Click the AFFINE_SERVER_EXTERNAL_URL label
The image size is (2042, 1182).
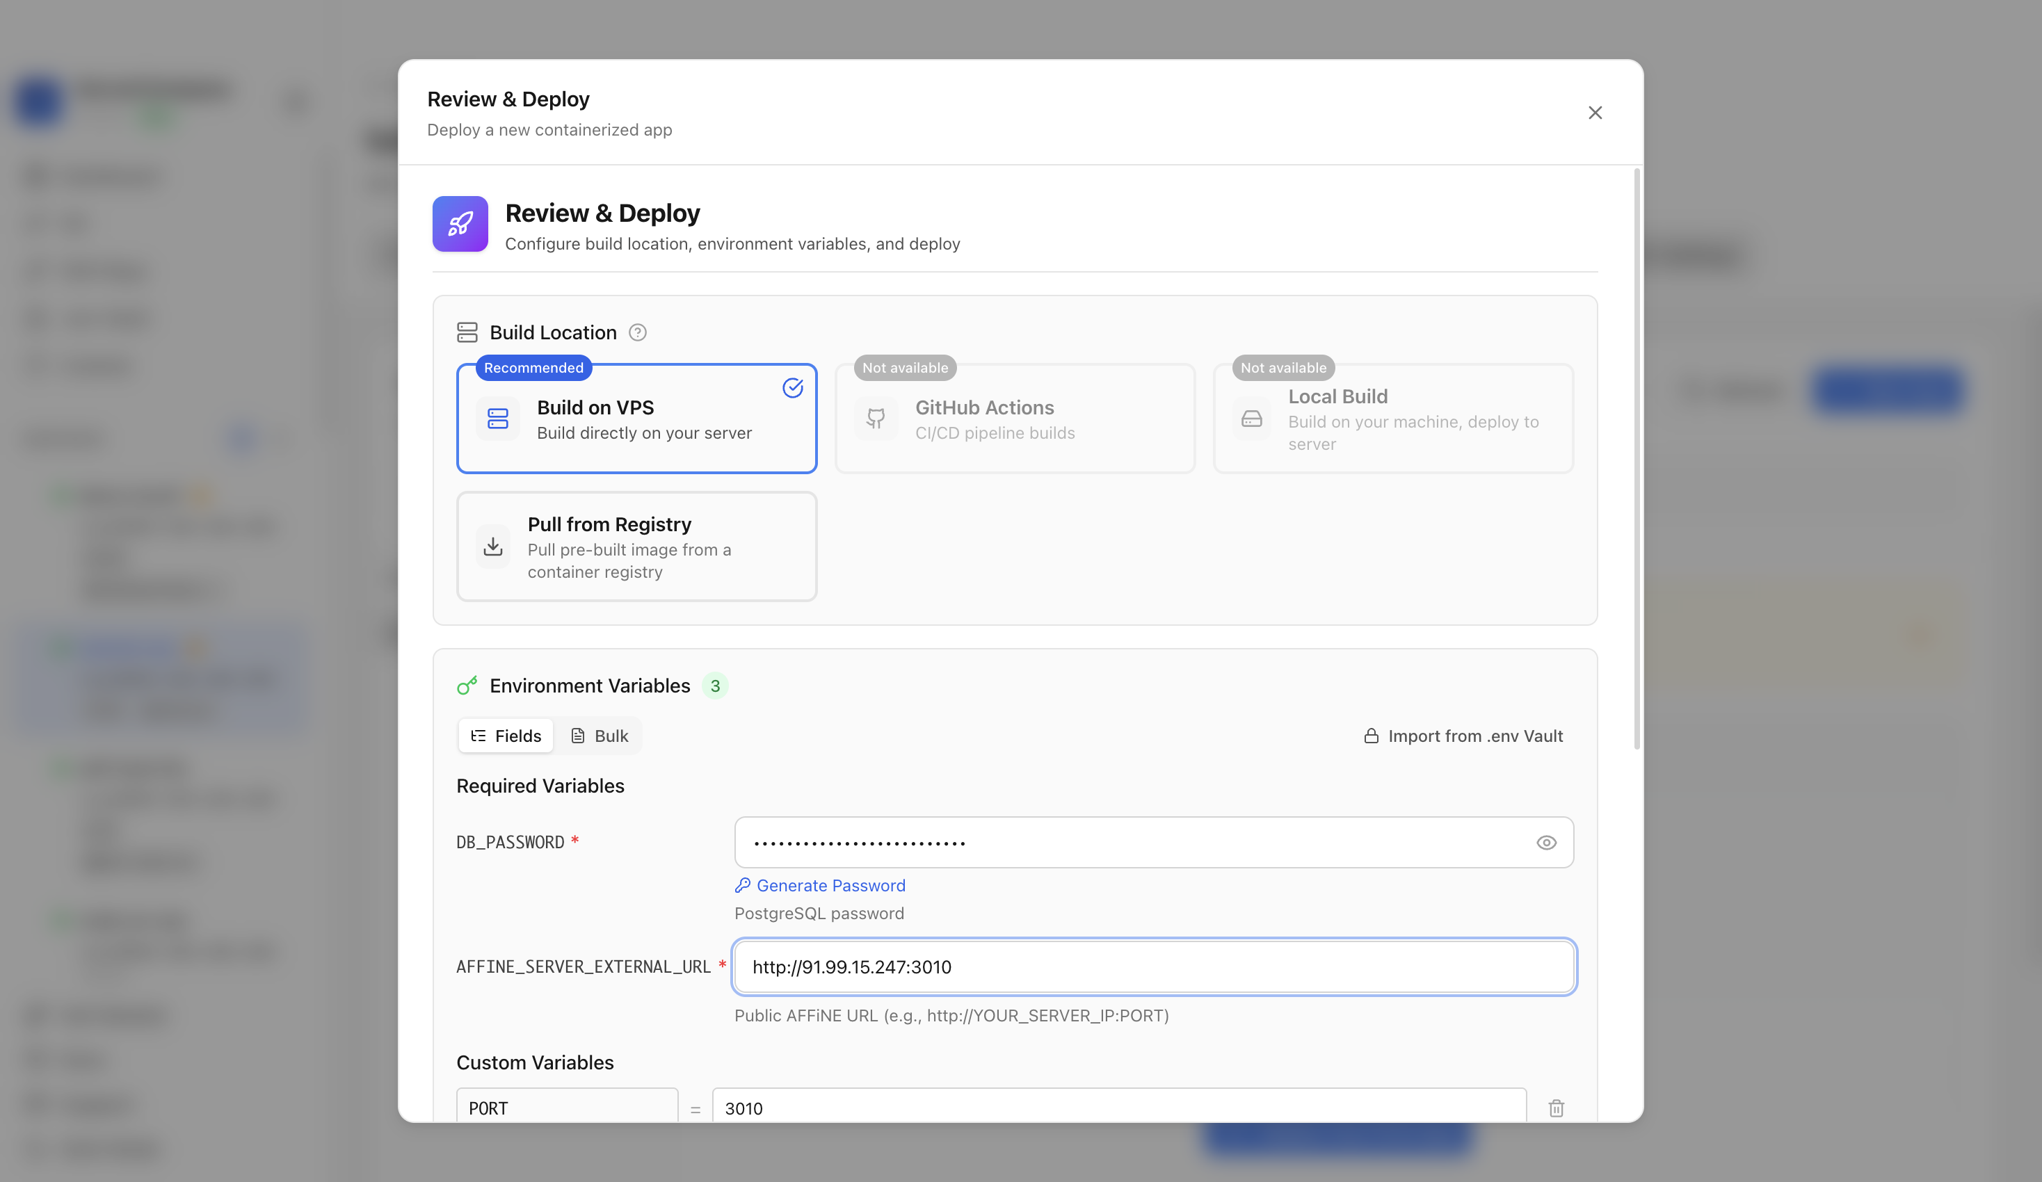584,966
